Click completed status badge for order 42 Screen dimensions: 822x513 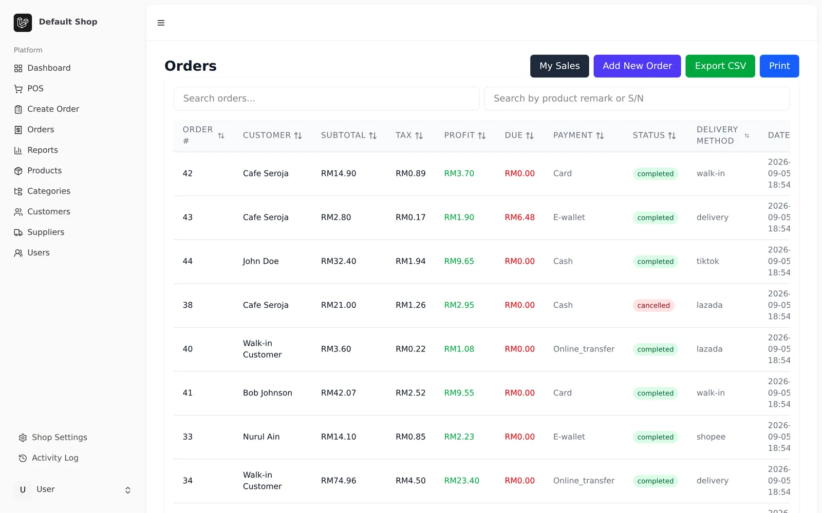(656, 174)
